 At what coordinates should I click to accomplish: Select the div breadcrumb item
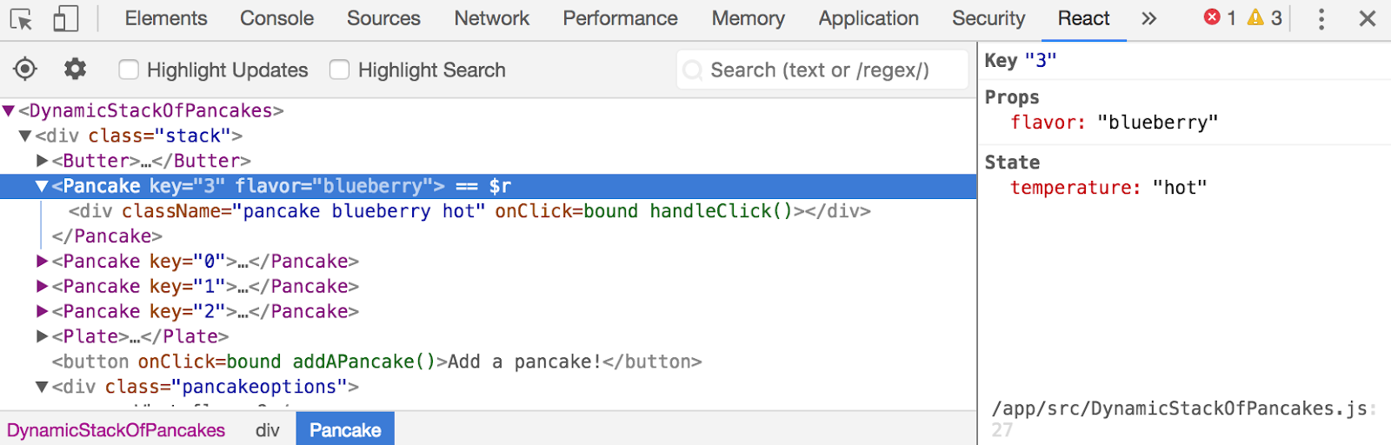pos(268,430)
